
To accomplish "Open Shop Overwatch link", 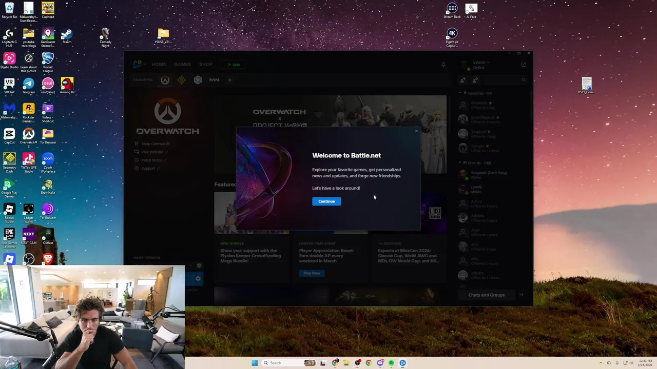I will coord(155,144).
